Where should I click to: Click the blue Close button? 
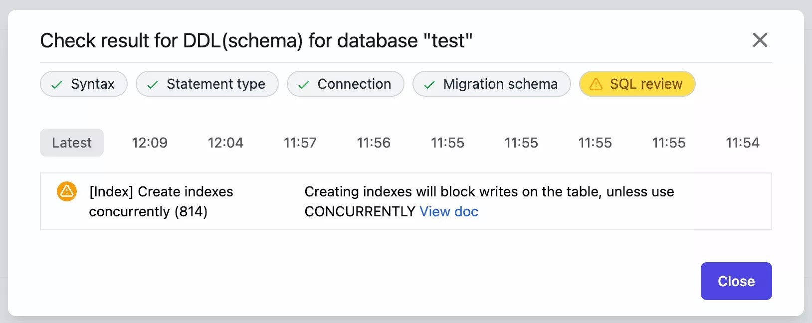[x=736, y=281]
